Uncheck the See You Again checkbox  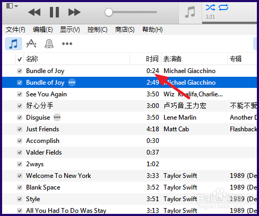pos(20,94)
